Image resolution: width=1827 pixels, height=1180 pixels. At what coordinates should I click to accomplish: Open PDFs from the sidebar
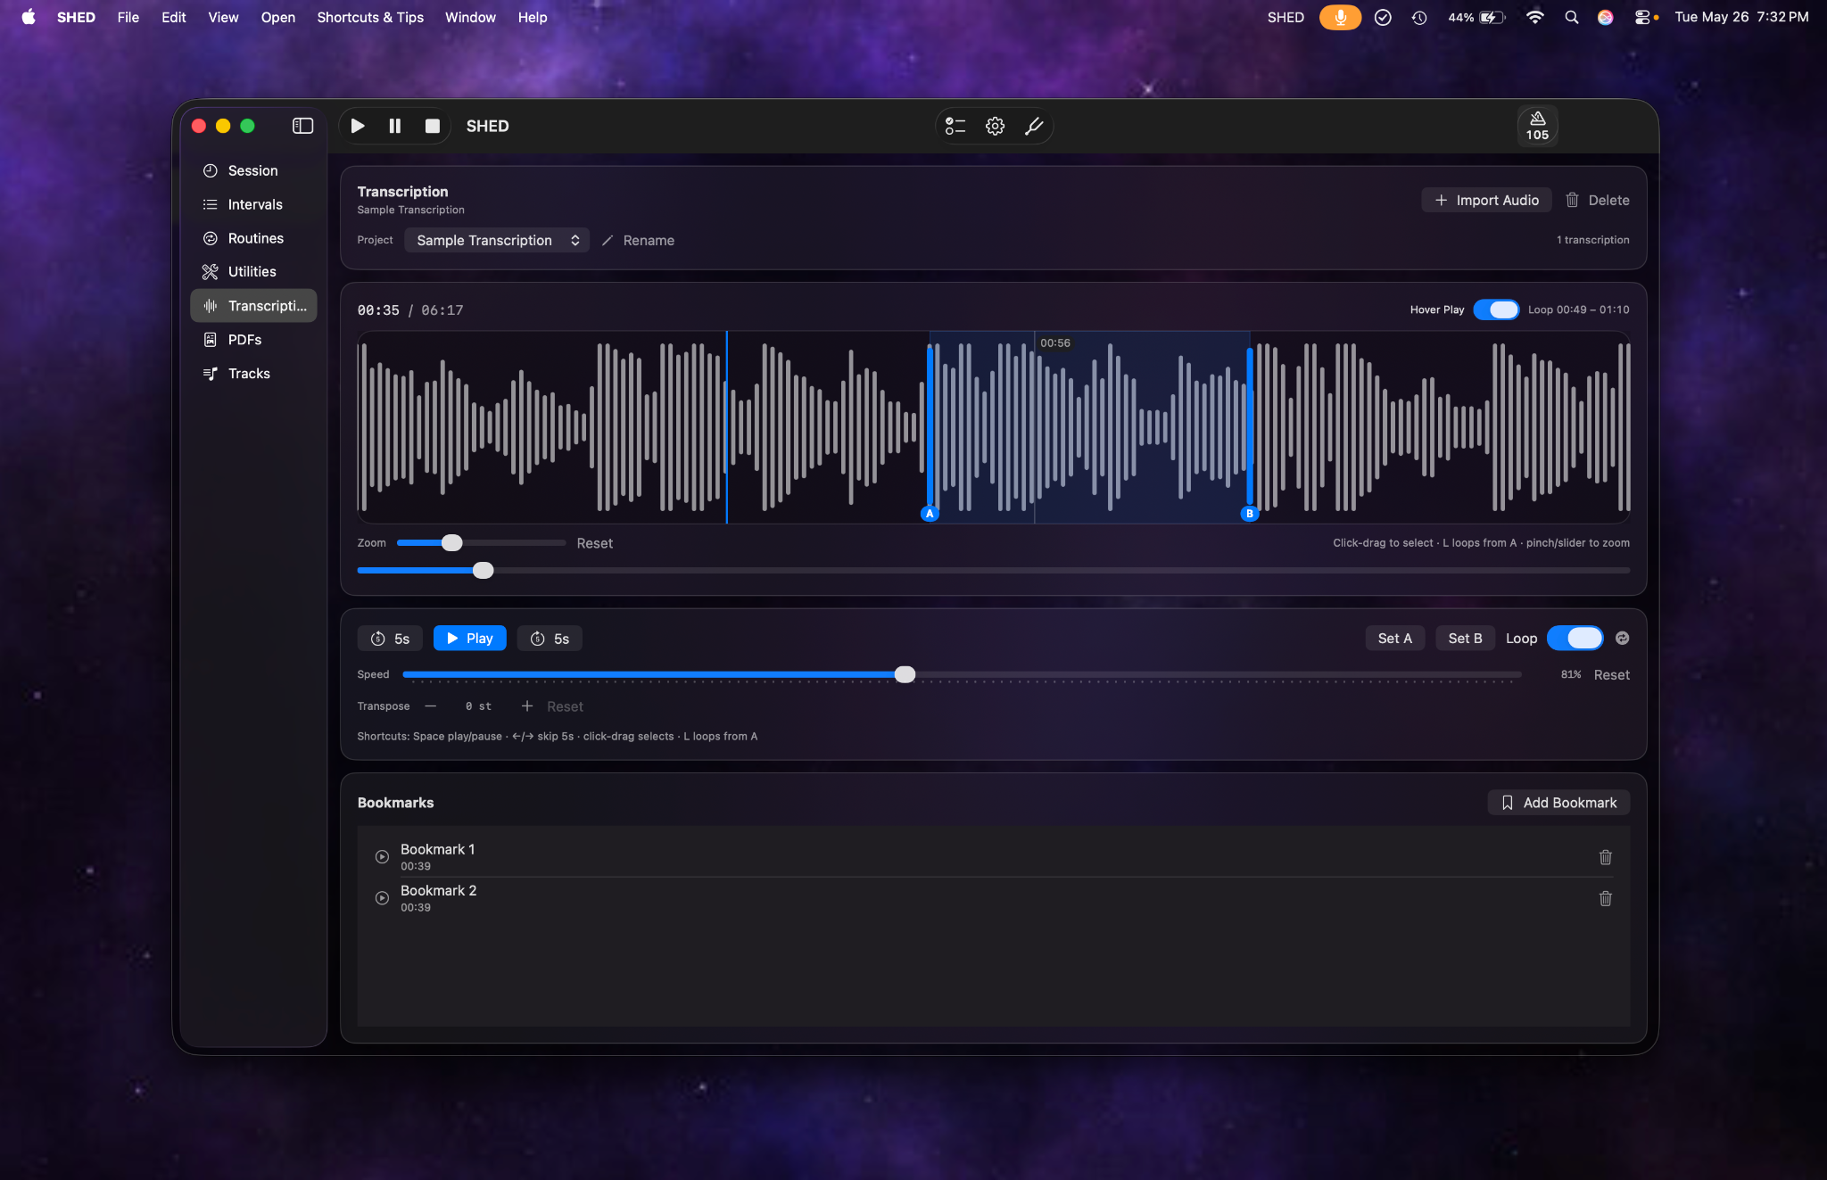coord(253,339)
